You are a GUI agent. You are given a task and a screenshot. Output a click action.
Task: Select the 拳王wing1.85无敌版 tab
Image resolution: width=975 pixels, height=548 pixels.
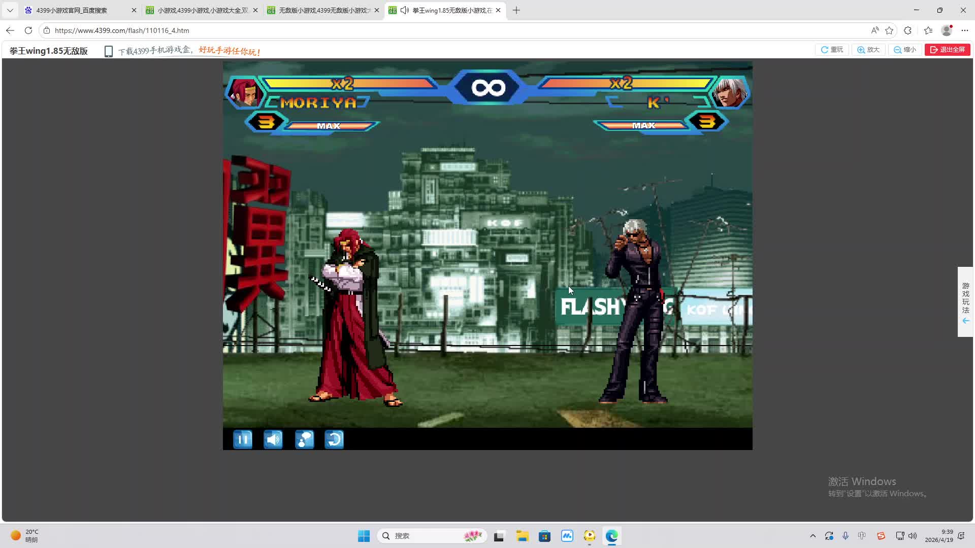(x=445, y=10)
